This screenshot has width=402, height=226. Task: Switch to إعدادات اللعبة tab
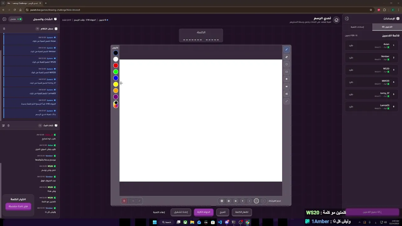pyautogui.click(x=357, y=27)
